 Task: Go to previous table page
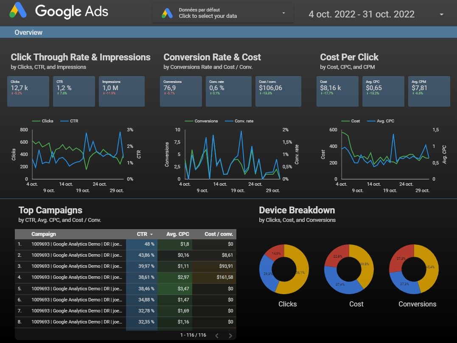tap(217, 336)
